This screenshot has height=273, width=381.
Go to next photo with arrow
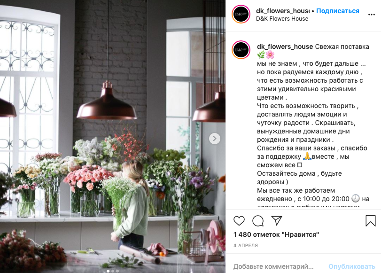215,139
